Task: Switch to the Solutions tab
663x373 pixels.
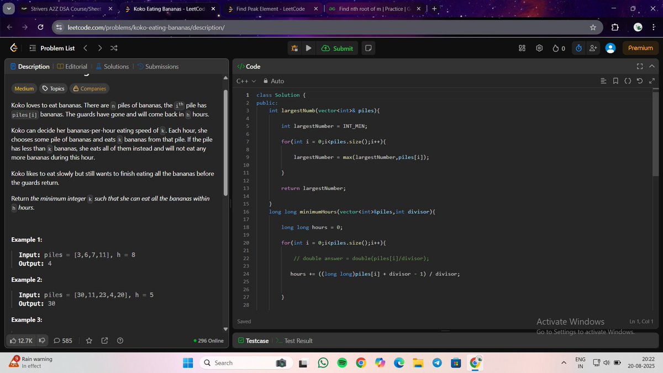Action: tap(112, 66)
